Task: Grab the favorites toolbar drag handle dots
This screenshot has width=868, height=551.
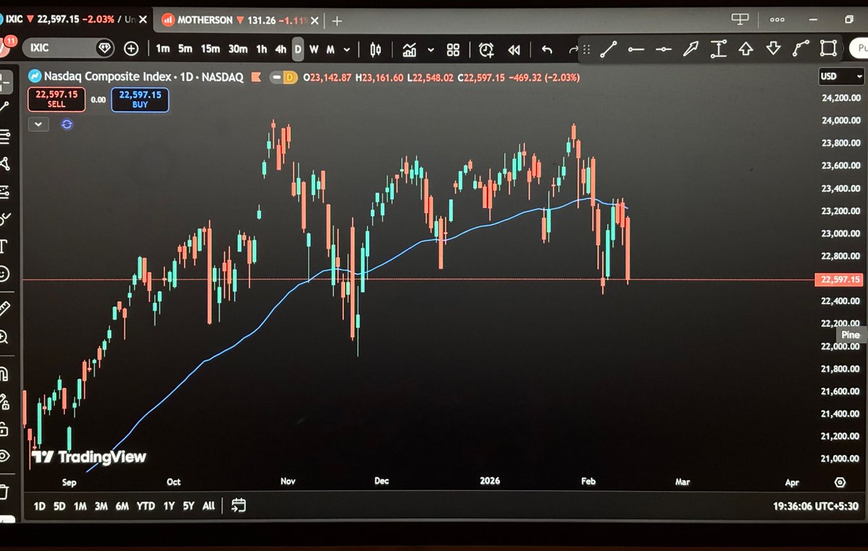Action: coord(587,50)
